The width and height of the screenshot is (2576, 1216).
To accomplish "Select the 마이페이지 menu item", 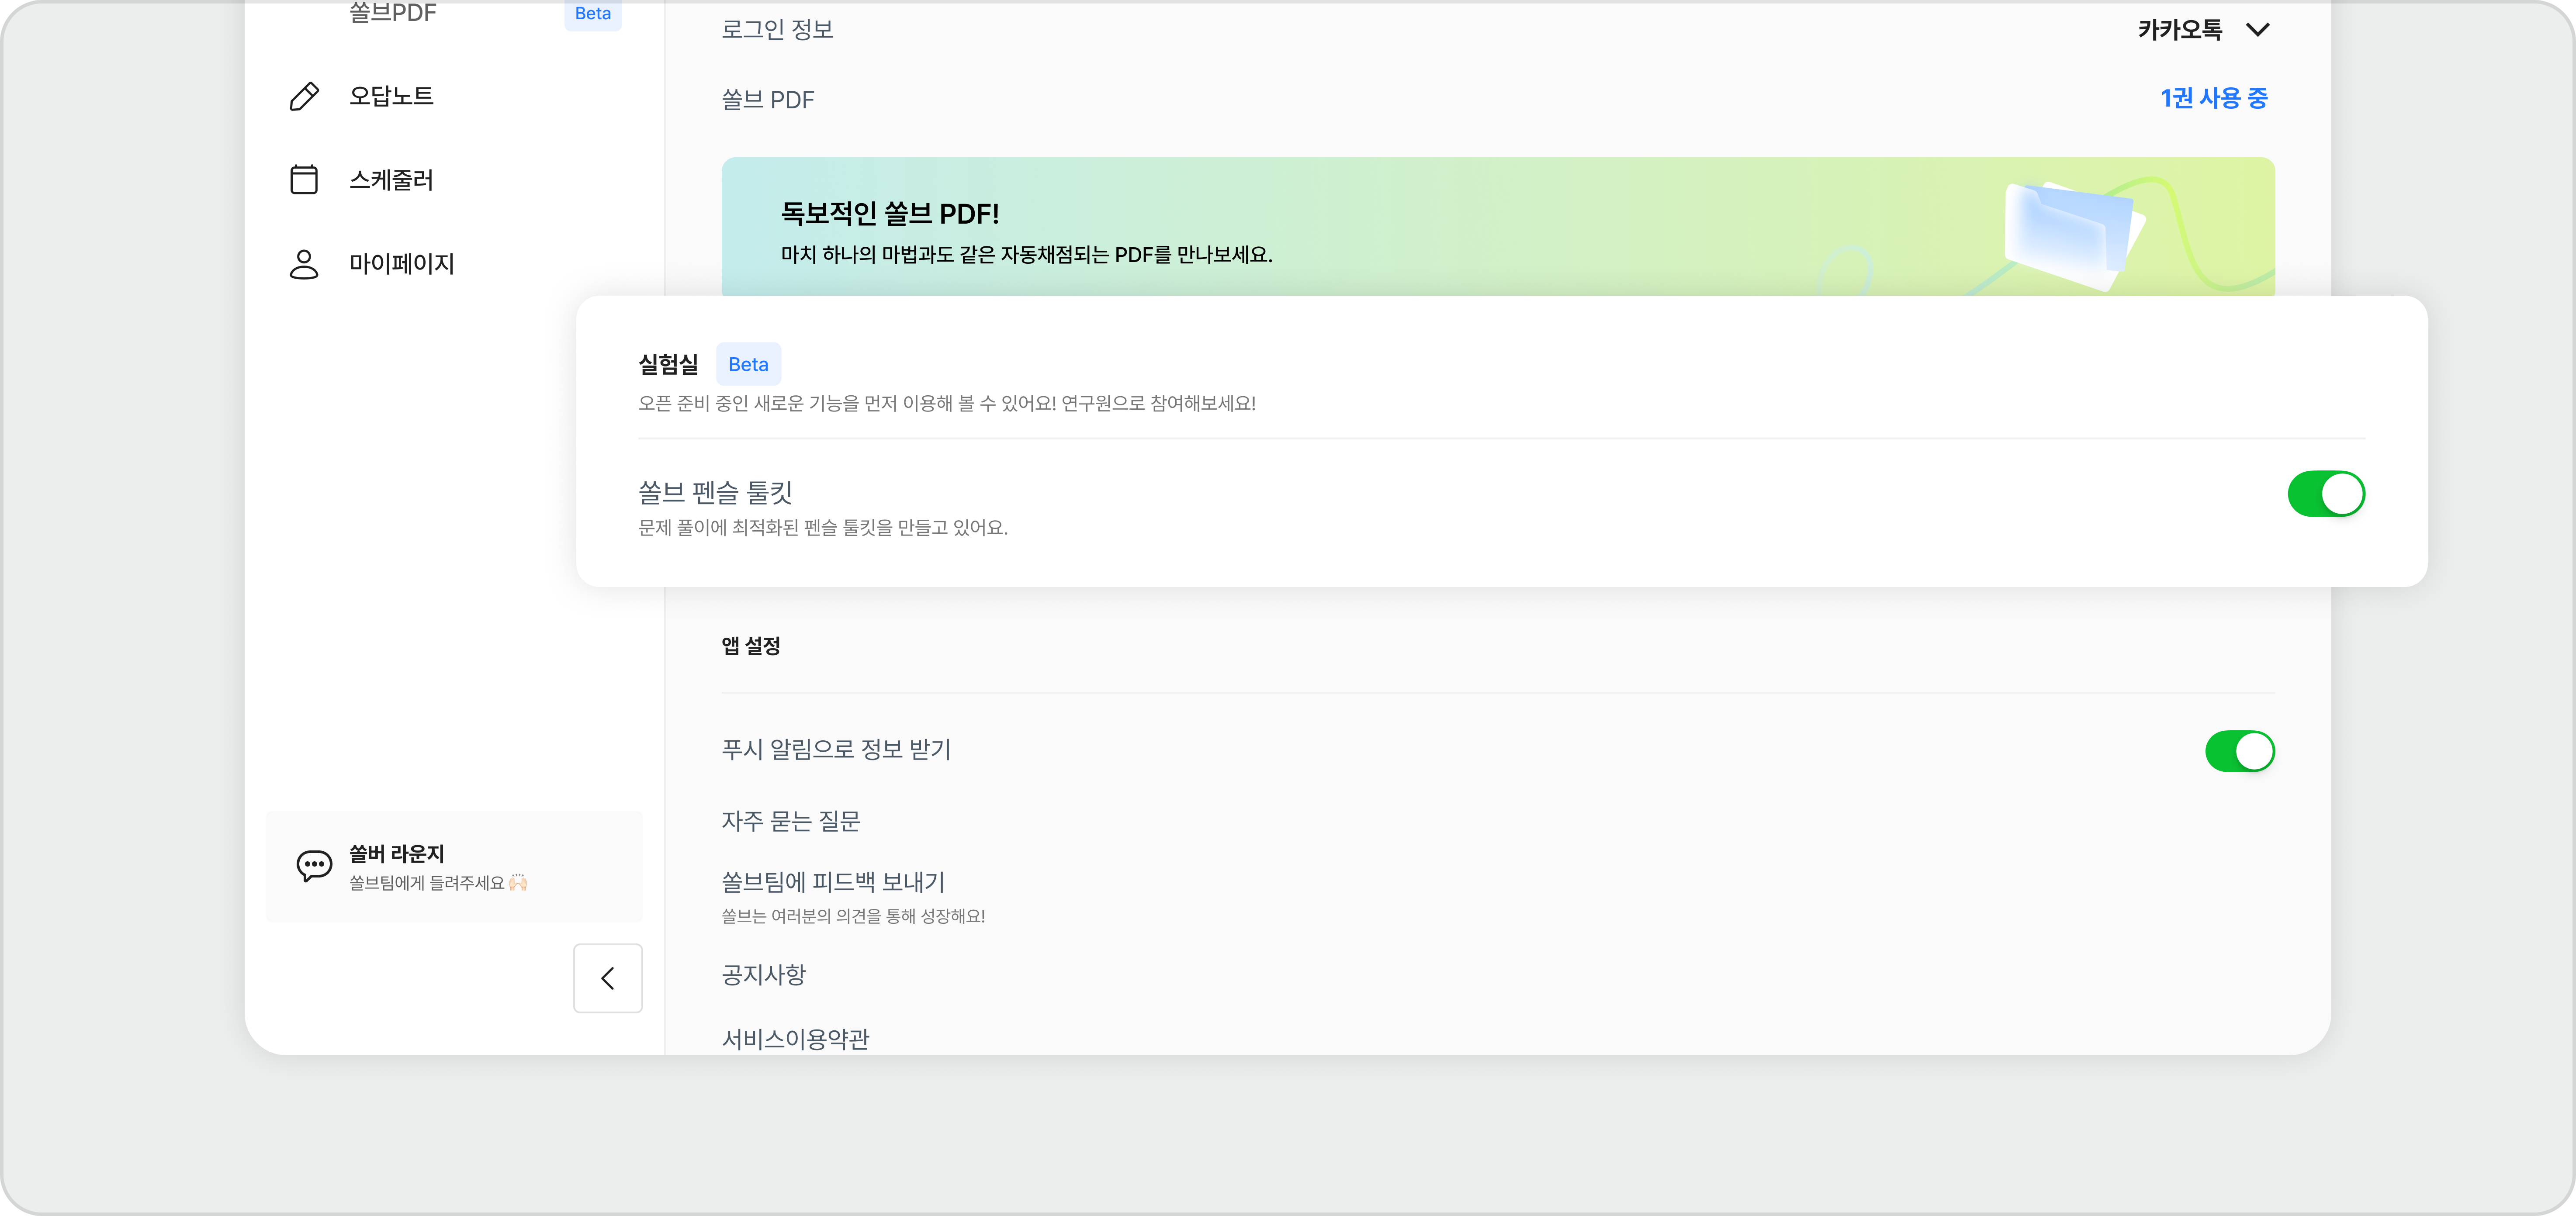I will click(401, 264).
